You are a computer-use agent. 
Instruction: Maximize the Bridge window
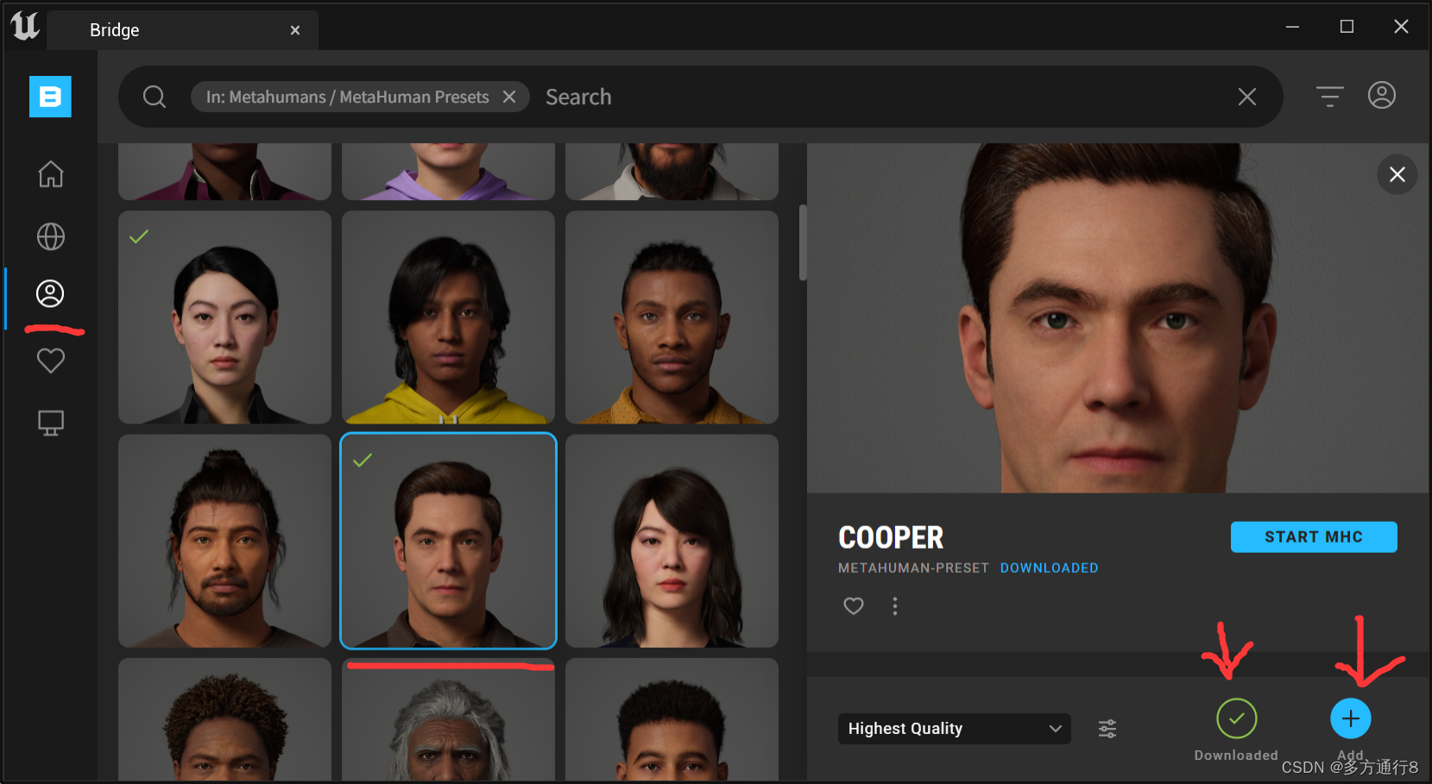click(x=1347, y=27)
